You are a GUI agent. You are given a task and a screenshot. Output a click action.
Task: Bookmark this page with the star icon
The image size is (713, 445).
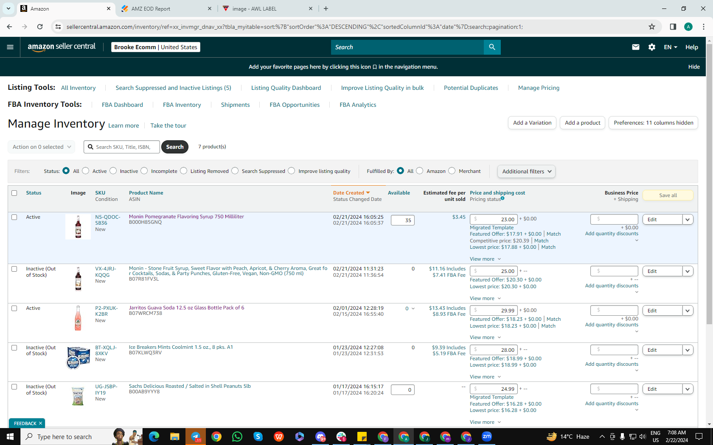tap(652, 27)
